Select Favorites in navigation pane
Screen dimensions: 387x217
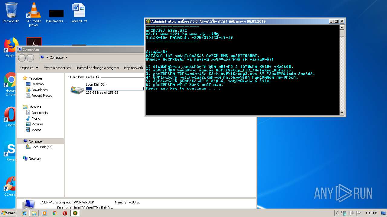click(x=35, y=78)
